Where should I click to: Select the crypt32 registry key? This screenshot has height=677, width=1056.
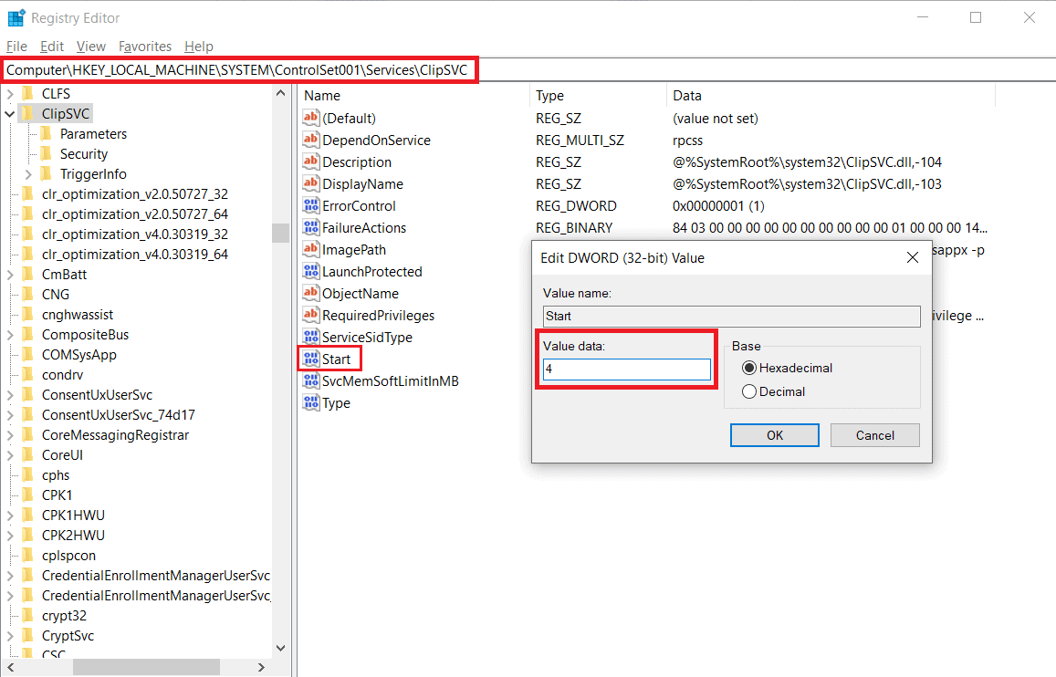64,616
